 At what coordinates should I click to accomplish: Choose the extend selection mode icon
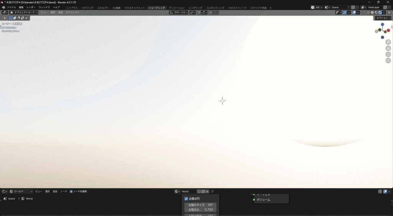pyautogui.click(x=15, y=18)
